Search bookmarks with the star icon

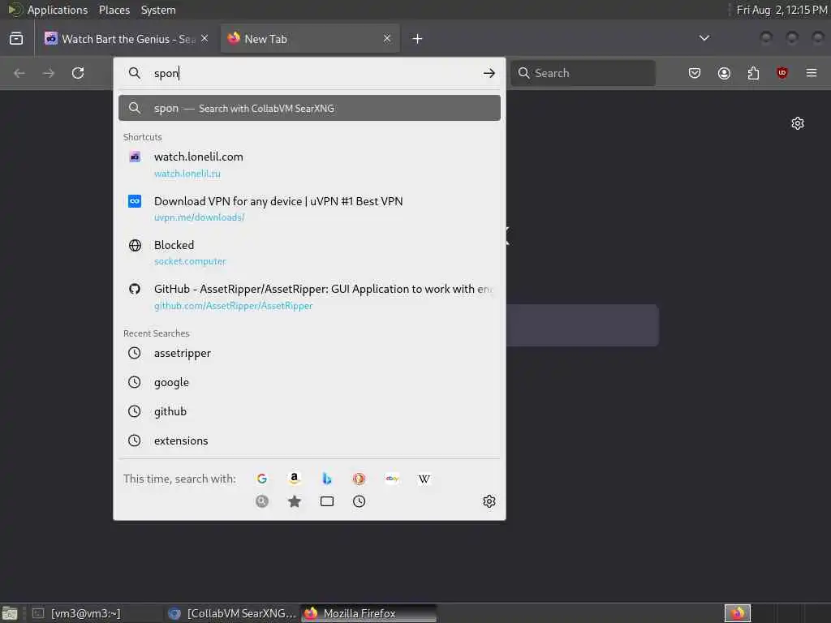[x=294, y=501]
